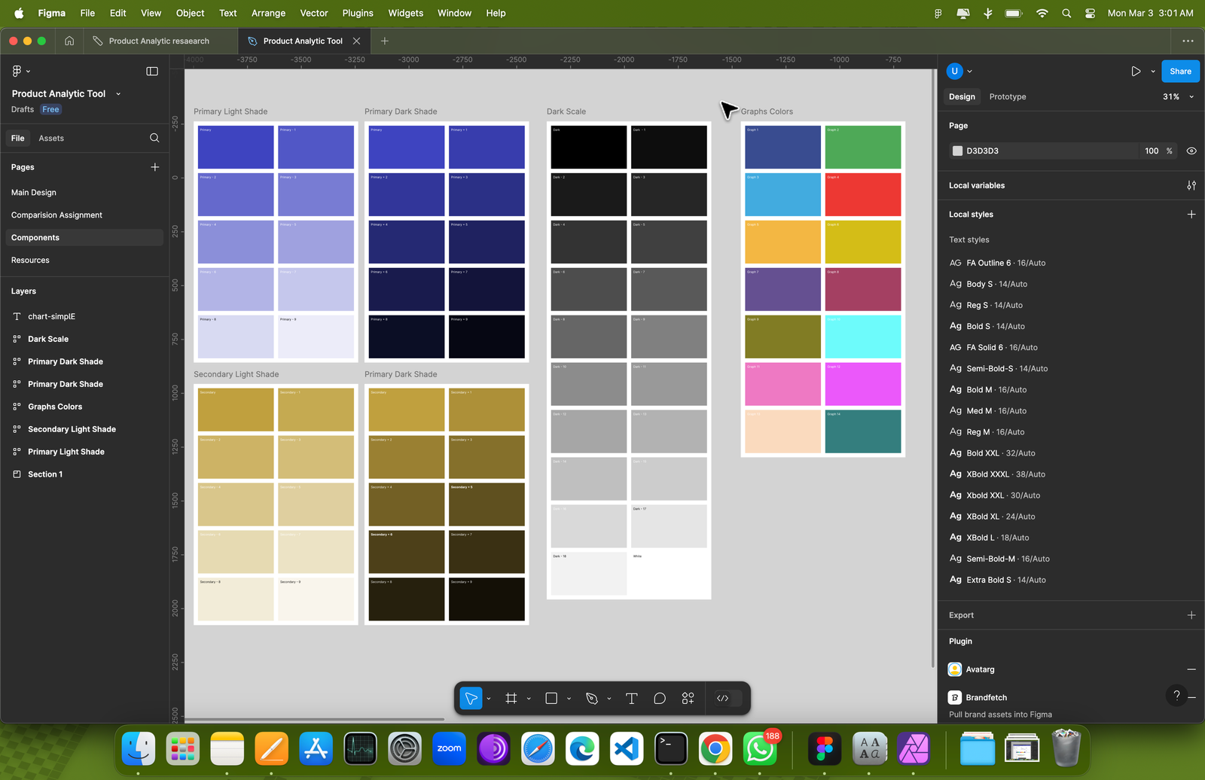Collapse the left sidebar panel
The height and width of the screenshot is (780, 1205).
pyautogui.click(x=152, y=72)
